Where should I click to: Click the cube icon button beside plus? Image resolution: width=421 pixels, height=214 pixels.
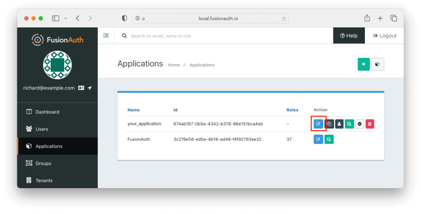377,64
